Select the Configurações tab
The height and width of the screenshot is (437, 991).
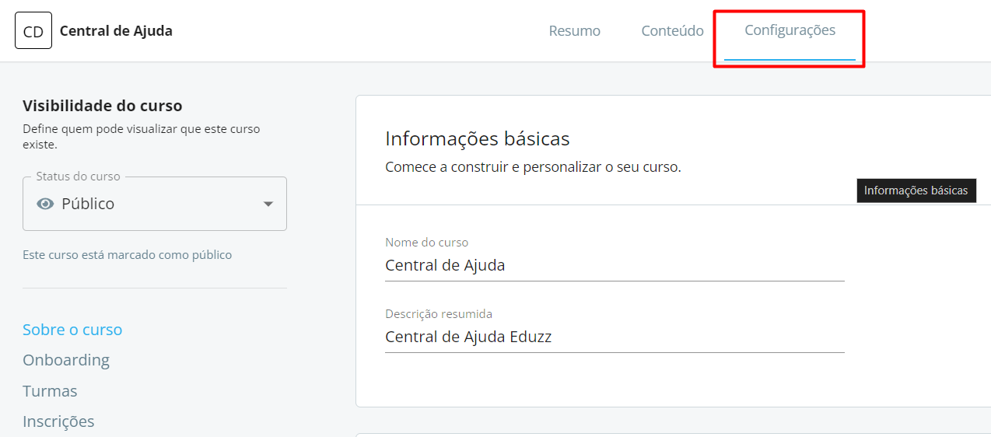[x=790, y=30]
